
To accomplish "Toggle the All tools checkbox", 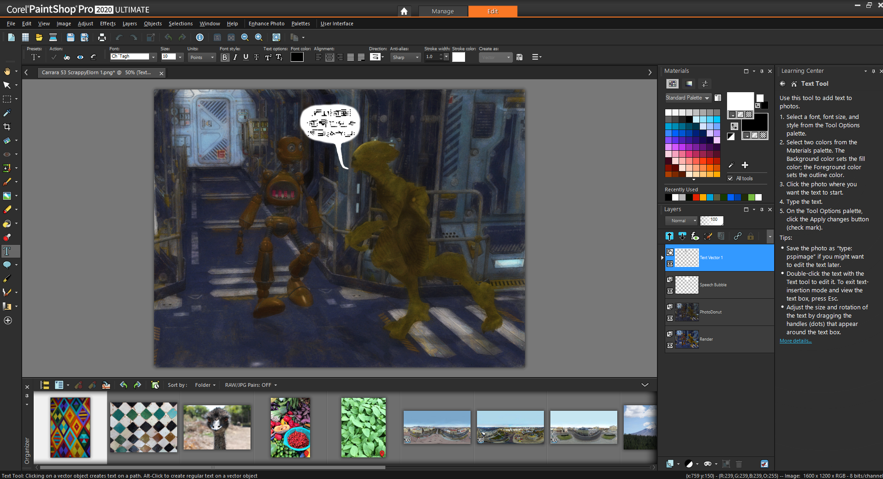I will click(x=730, y=178).
